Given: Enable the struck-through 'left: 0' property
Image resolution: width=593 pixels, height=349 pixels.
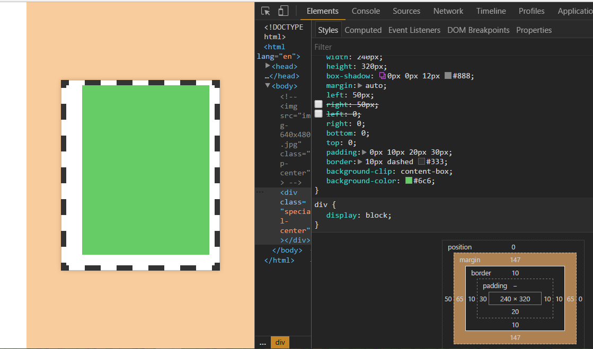Looking at the screenshot, I should [318, 114].
